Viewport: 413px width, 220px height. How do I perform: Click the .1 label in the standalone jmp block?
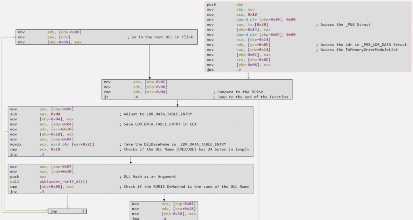(82, 211)
